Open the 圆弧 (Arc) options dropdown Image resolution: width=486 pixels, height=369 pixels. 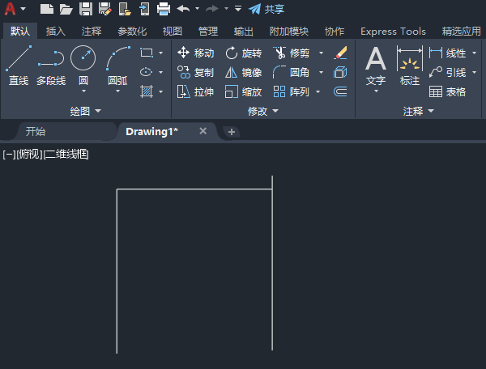pos(118,91)
